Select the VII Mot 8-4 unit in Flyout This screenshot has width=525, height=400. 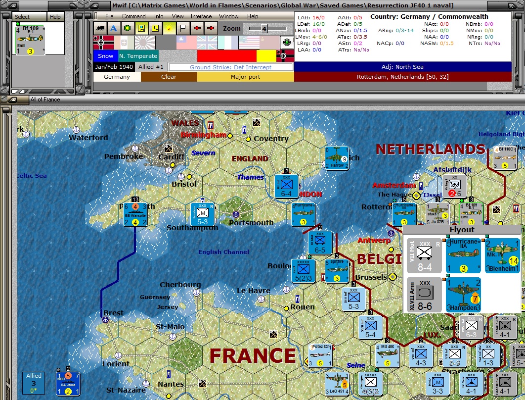point(425,255)
